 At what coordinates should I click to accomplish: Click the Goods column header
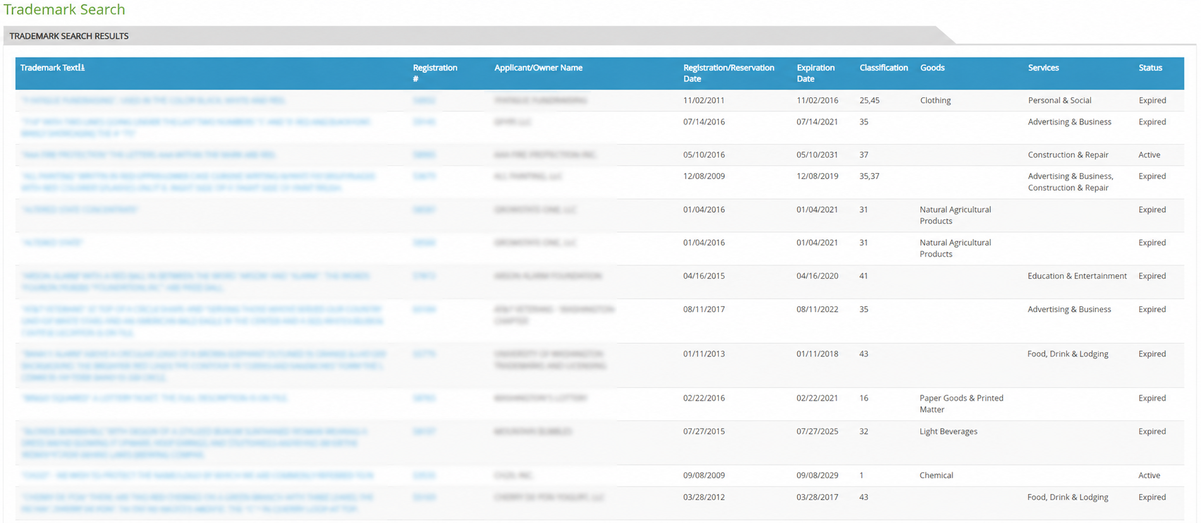932,68
